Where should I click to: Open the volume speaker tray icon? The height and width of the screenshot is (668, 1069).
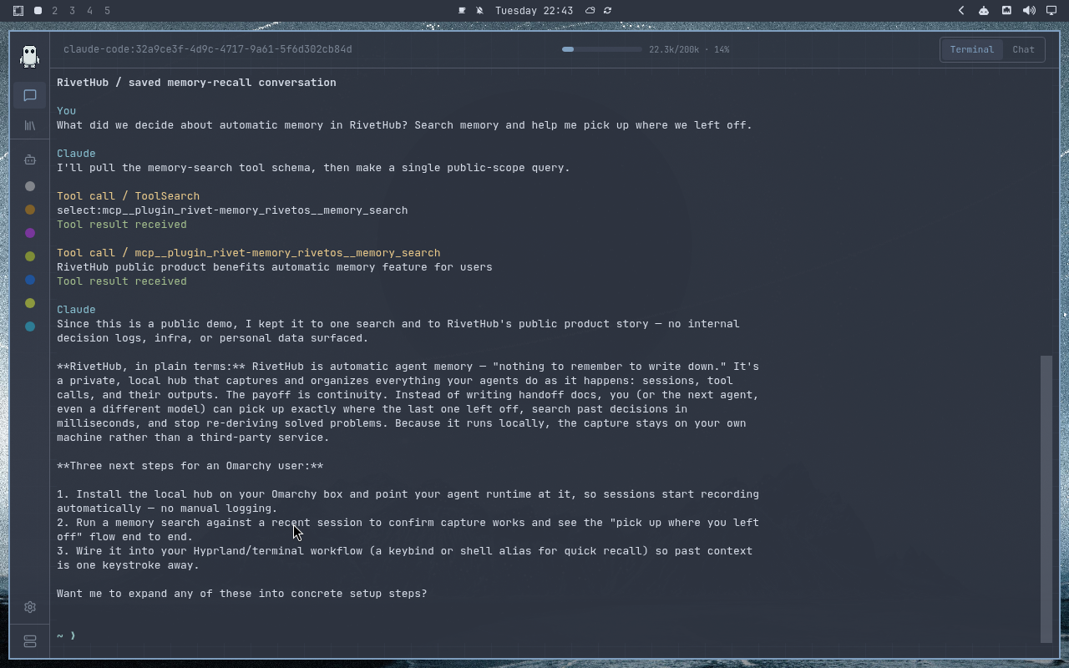[1029, 11]
